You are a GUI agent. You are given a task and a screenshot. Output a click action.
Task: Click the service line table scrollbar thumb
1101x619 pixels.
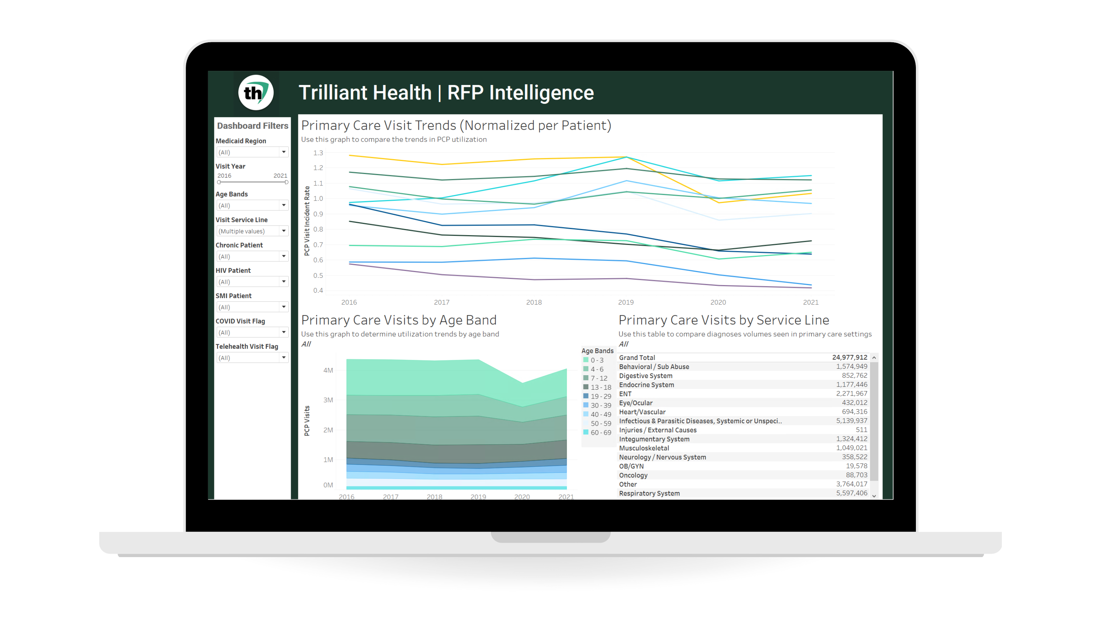(x=874, y=421)
